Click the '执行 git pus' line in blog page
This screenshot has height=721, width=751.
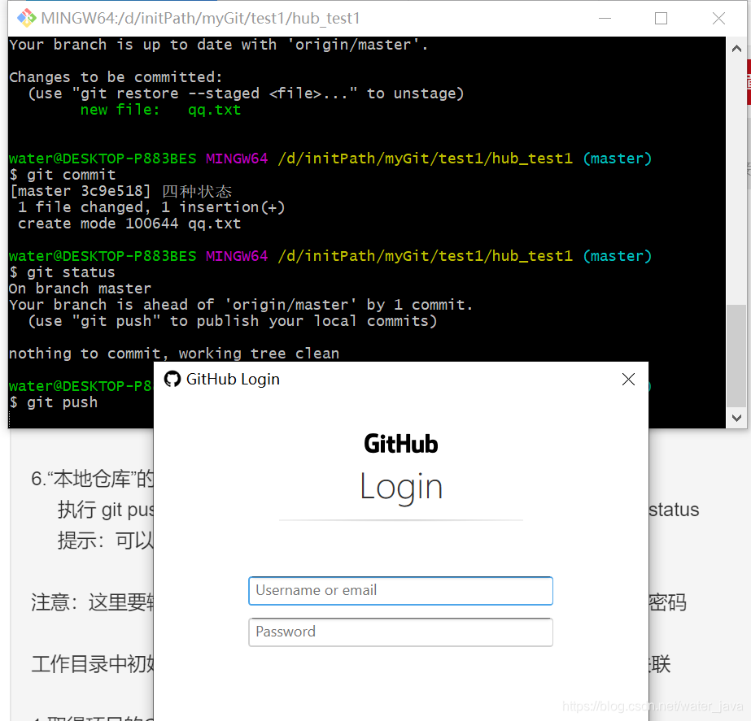click(x=106, y=510)
